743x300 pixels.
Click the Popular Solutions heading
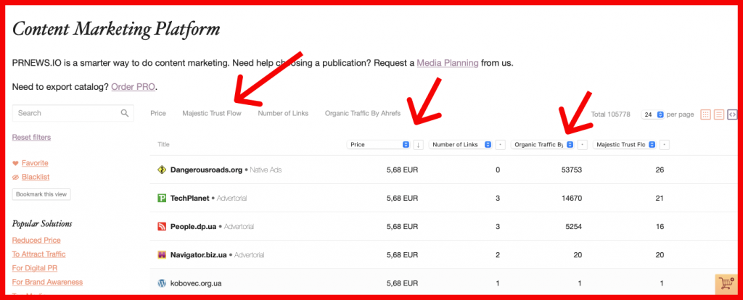coord(42,223)
